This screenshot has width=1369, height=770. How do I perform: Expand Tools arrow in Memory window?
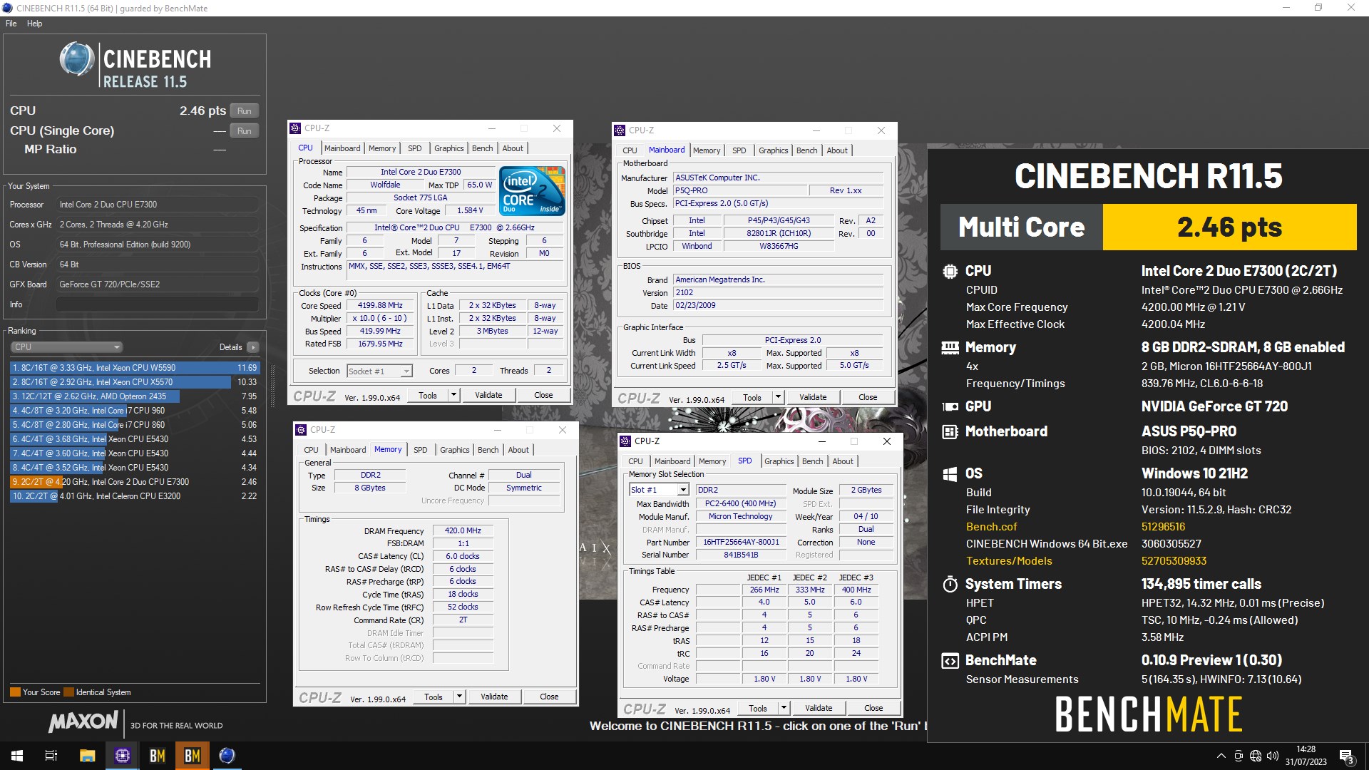coord(459,697)
